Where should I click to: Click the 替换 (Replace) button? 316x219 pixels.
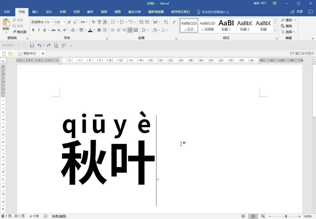click(287, 26)
